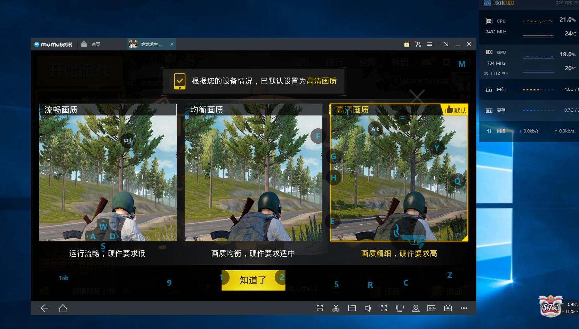Click the Y key mapping overlay
This screenshot has width=579, height=329.
[x=437, y=148]
